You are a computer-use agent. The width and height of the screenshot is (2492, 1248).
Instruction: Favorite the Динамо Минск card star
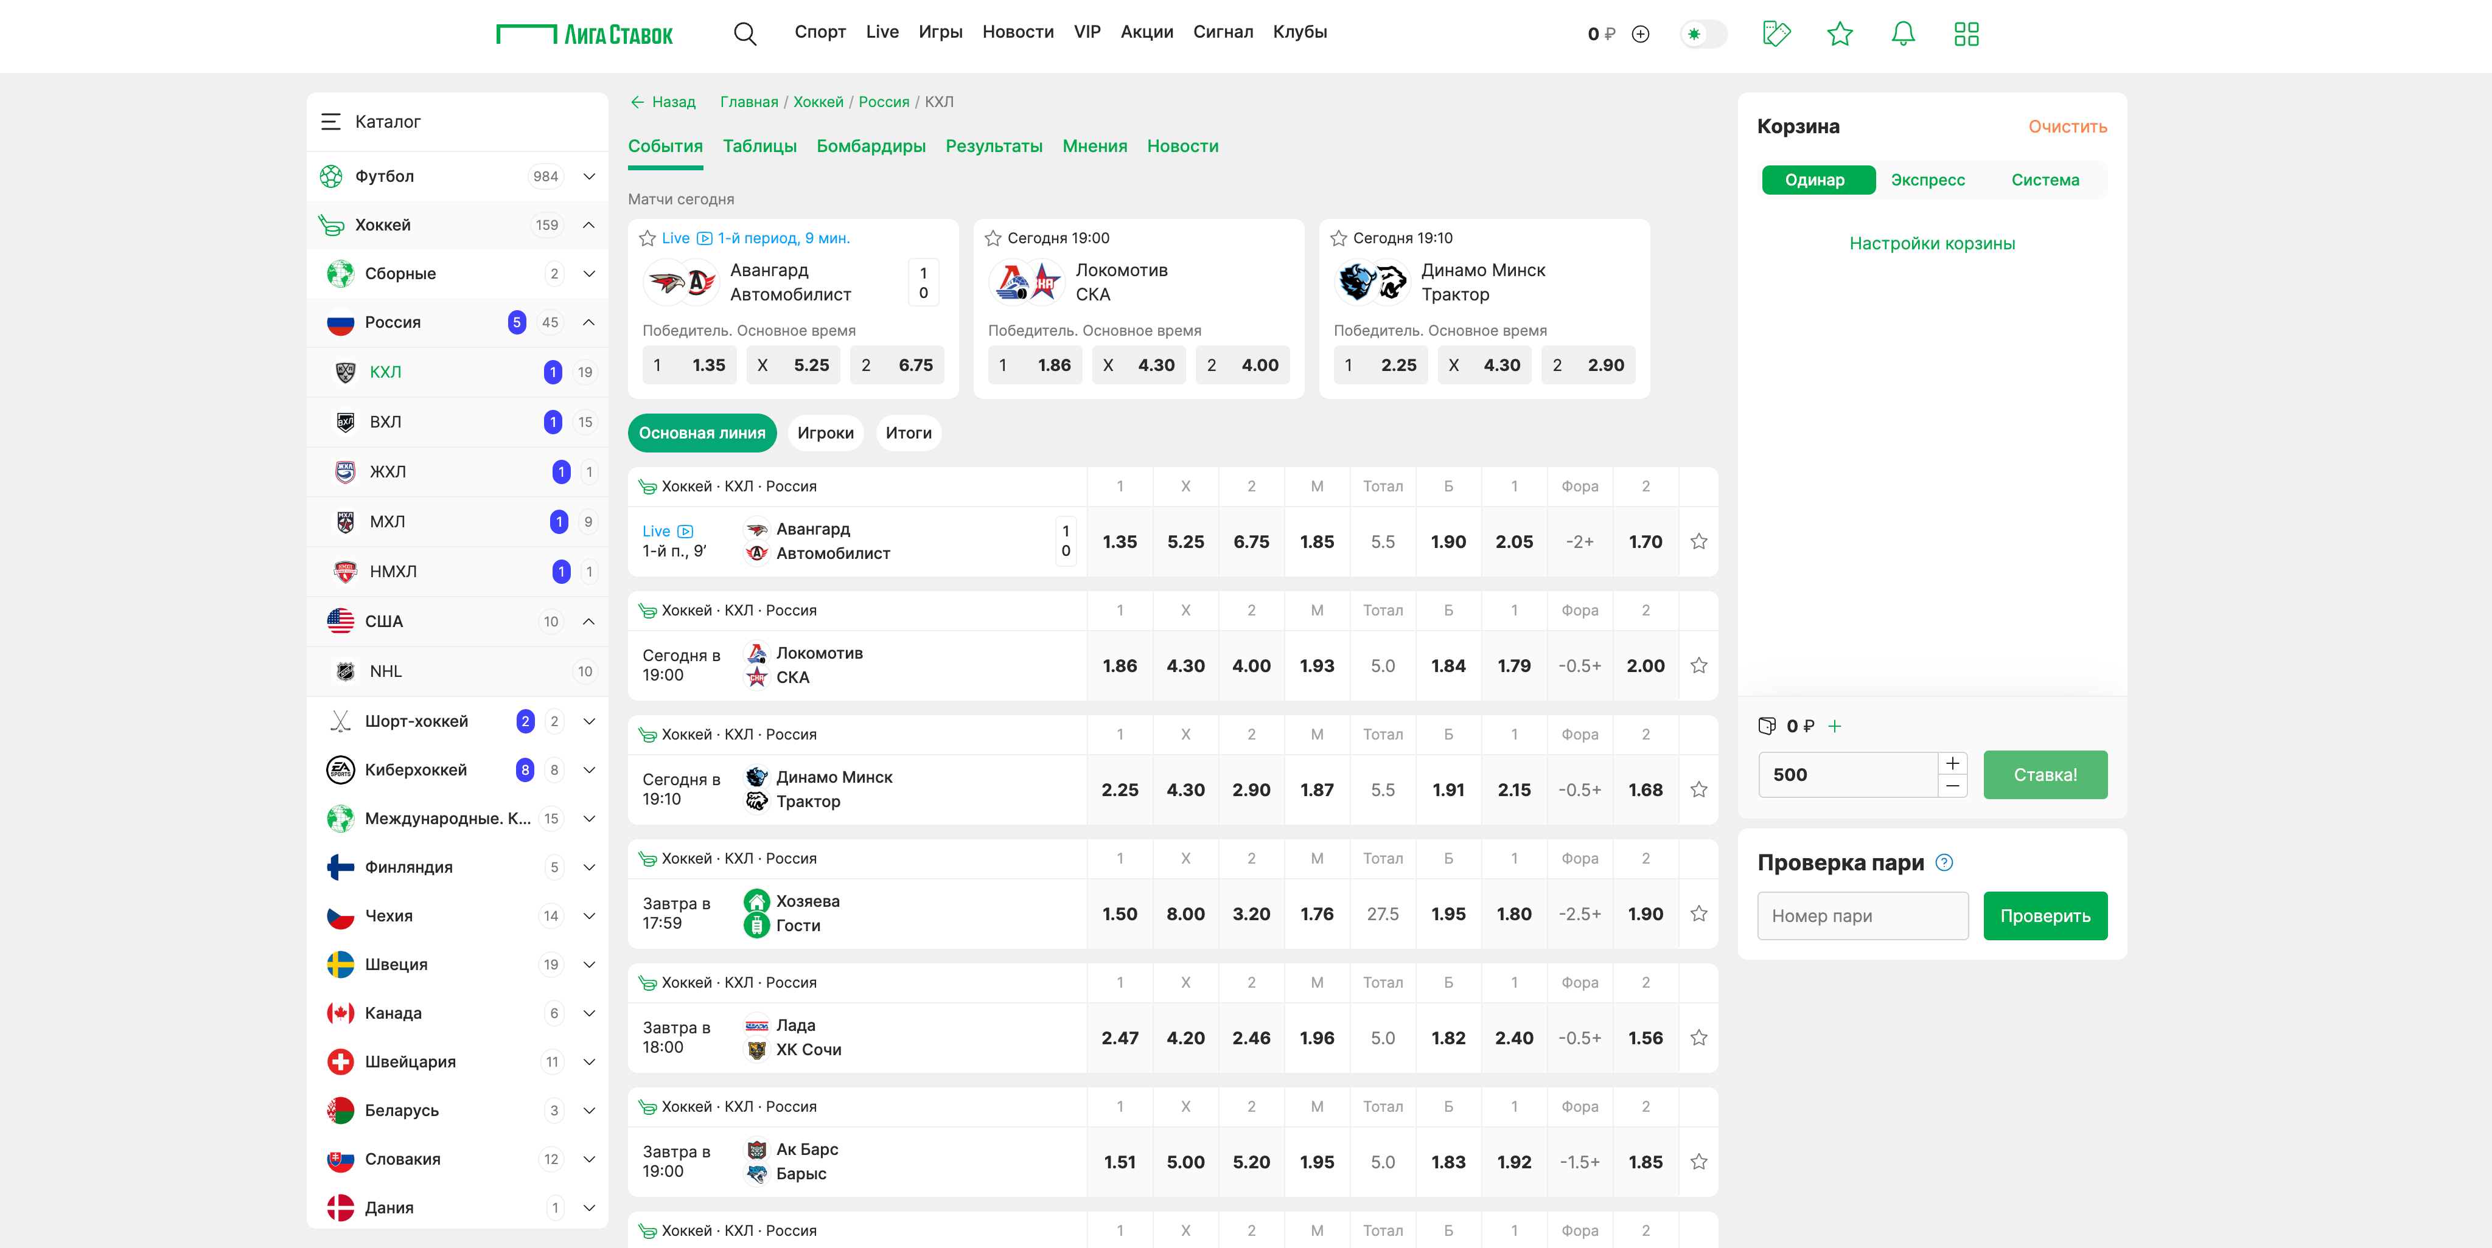pyautogui.click(x=1338, y=238)
